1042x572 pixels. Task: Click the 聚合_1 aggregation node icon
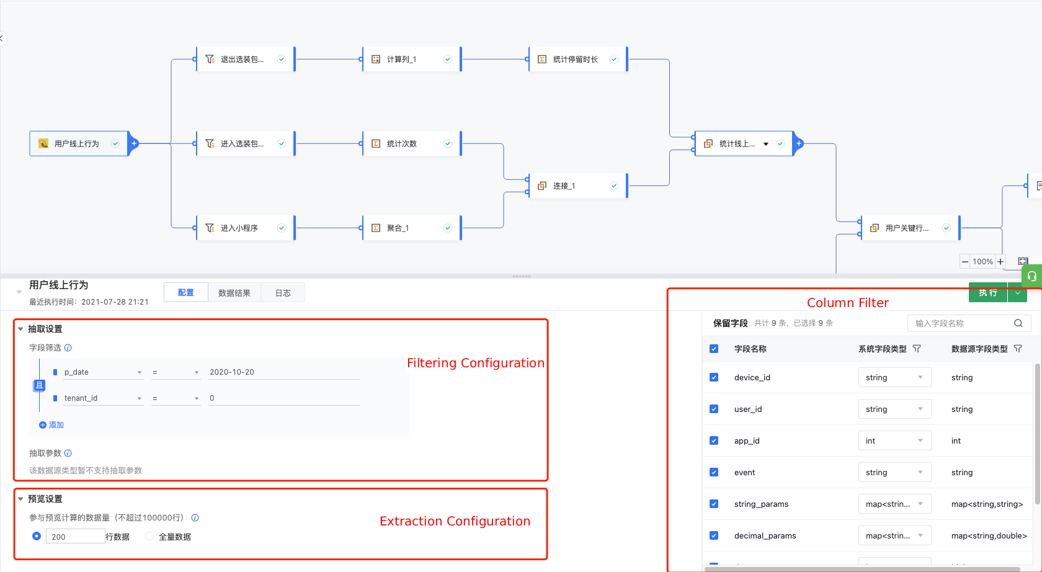pyautogui.click(x=376, y=228)
